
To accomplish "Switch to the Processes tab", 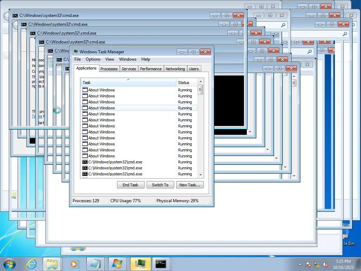I will point(109,69).
